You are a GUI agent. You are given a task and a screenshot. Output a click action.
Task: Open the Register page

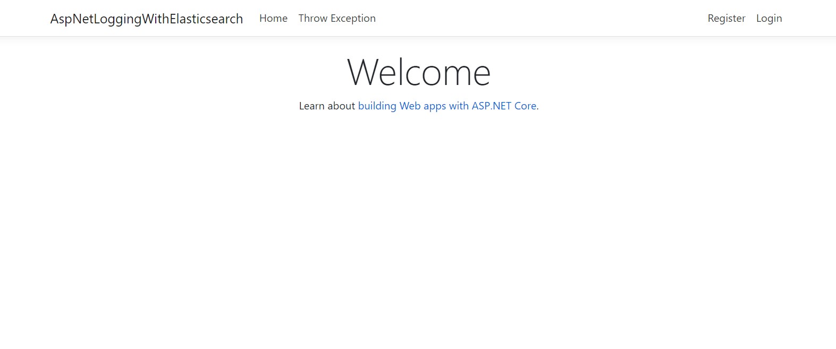click(726, 18)
